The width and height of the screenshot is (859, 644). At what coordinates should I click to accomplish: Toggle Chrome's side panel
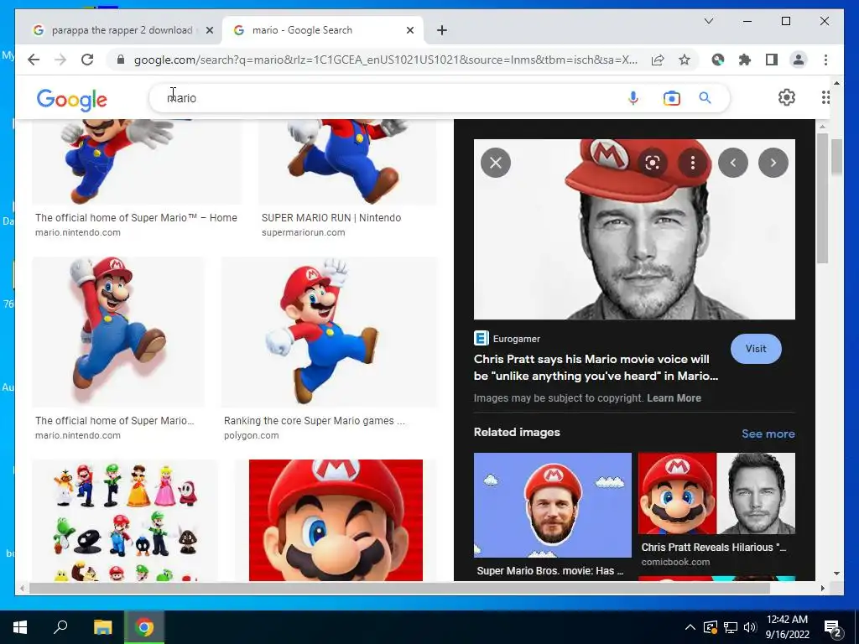point(772,60)
